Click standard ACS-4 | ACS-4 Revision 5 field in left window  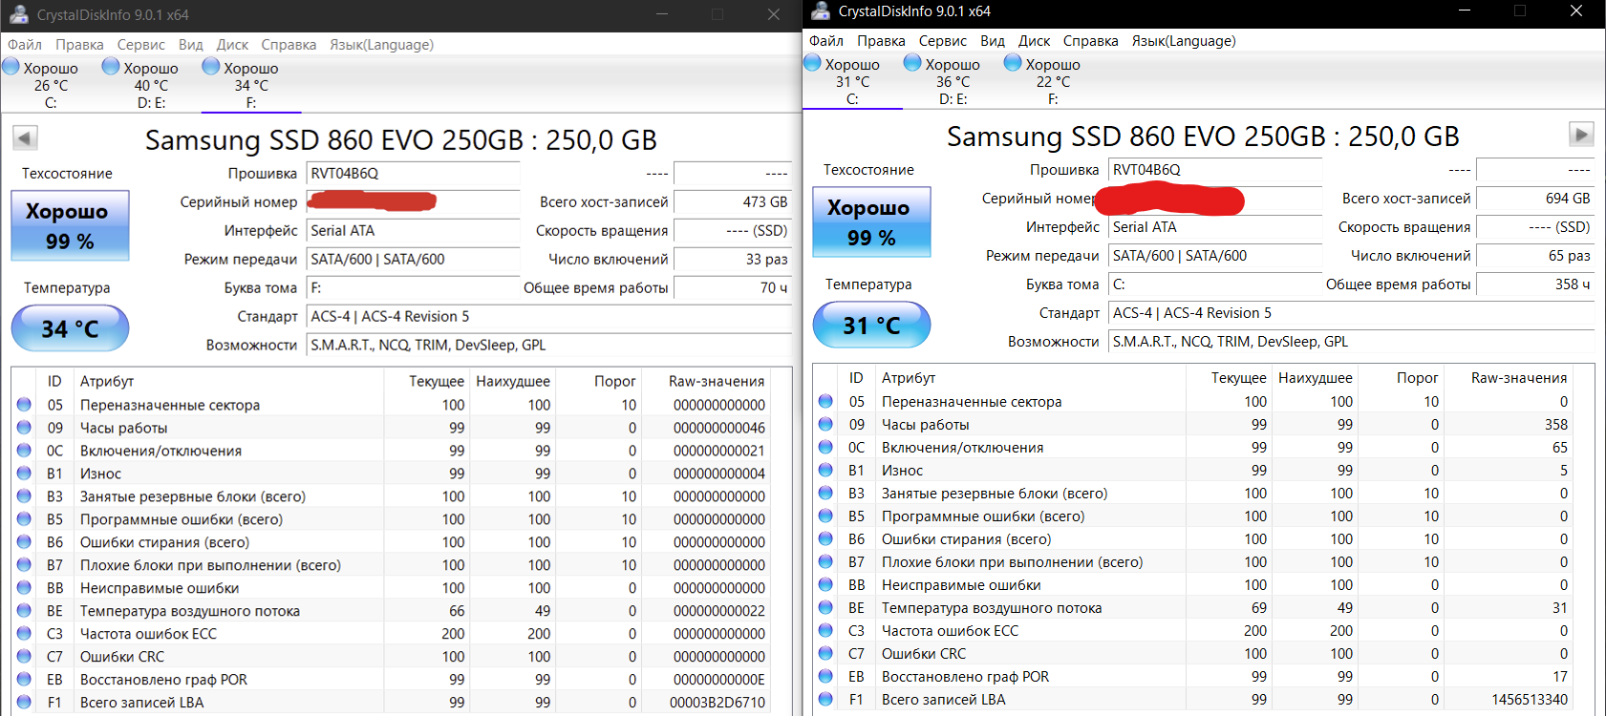tap(549, 317)
